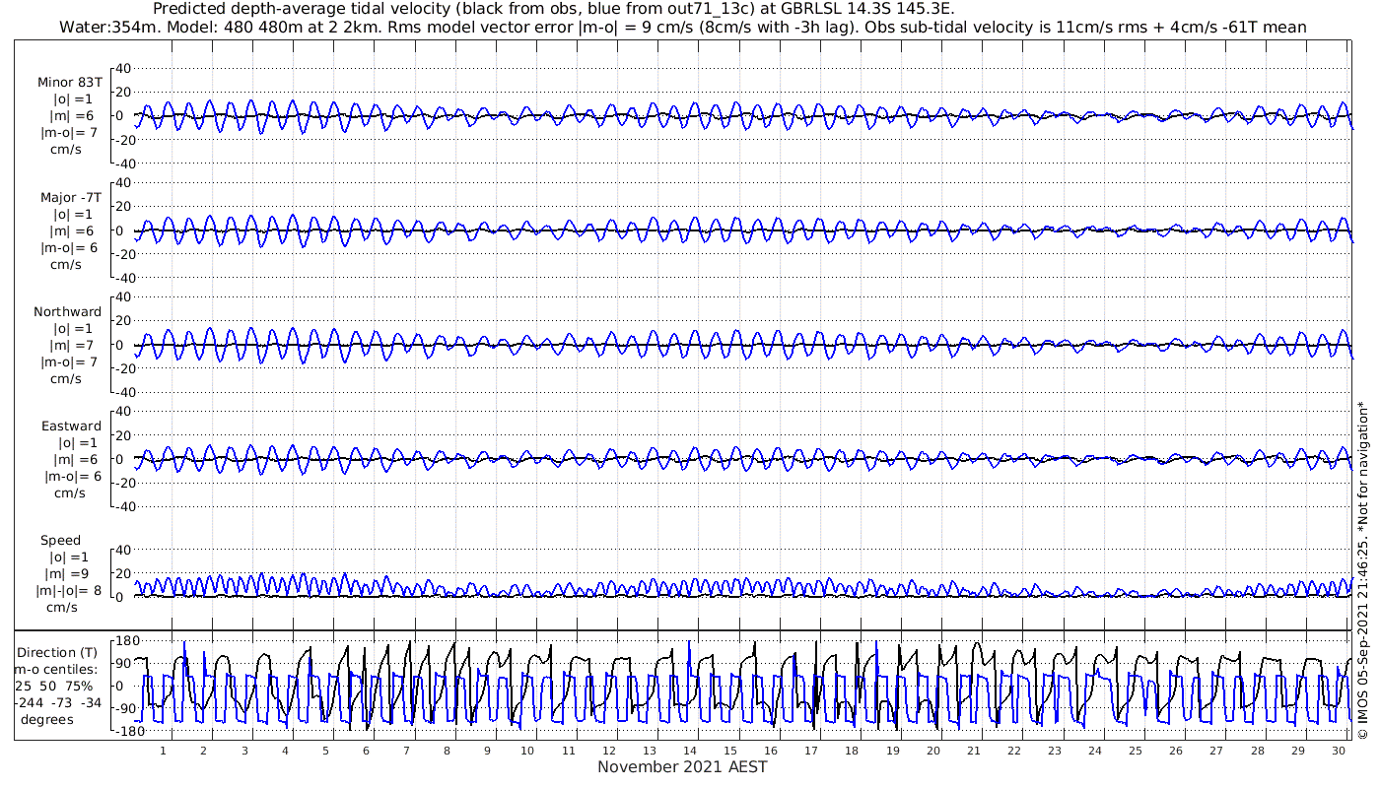1380x788 pixels.
Task: Click day 23 on the date axis
Action: (1055, 751)
